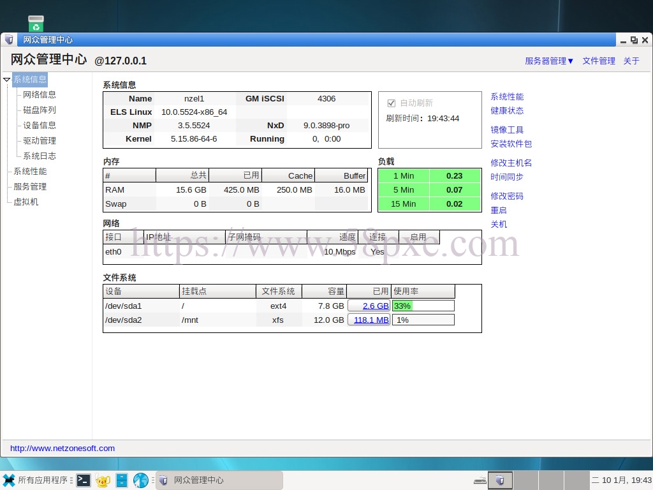Open the netzonesoft.com website link
Viewport: 653px width, 490px height.
(x=62, y=449)
